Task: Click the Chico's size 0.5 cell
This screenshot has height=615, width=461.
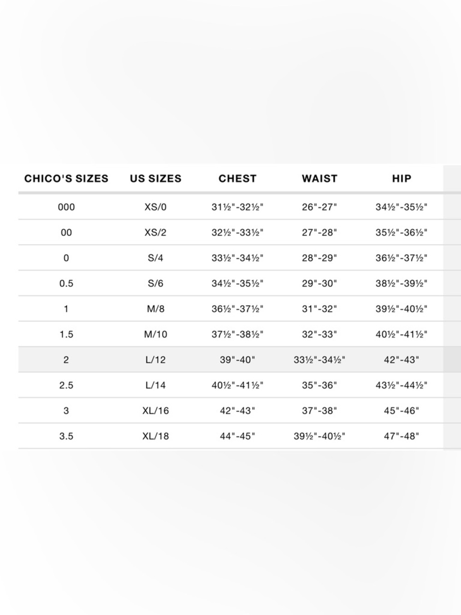Action: 66,283
